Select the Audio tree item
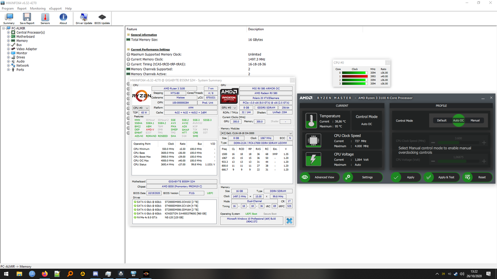 (x=21, y=61)
